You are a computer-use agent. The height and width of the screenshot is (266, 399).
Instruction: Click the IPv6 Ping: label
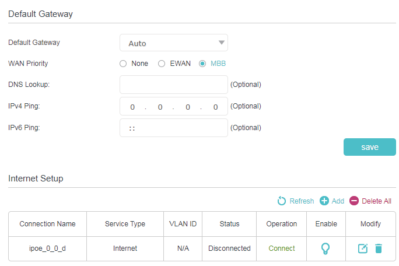click(24, 128)
